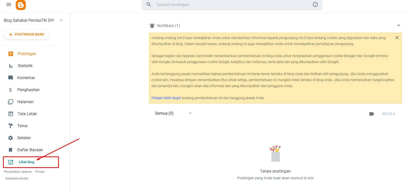Open the hamburger main menu
Image resolution: width=411 pixels, height=193 pixels.
tap(9, 5)
